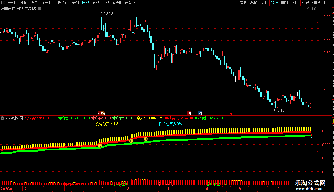Click the 机构卖 value readout

coord(74,118)
